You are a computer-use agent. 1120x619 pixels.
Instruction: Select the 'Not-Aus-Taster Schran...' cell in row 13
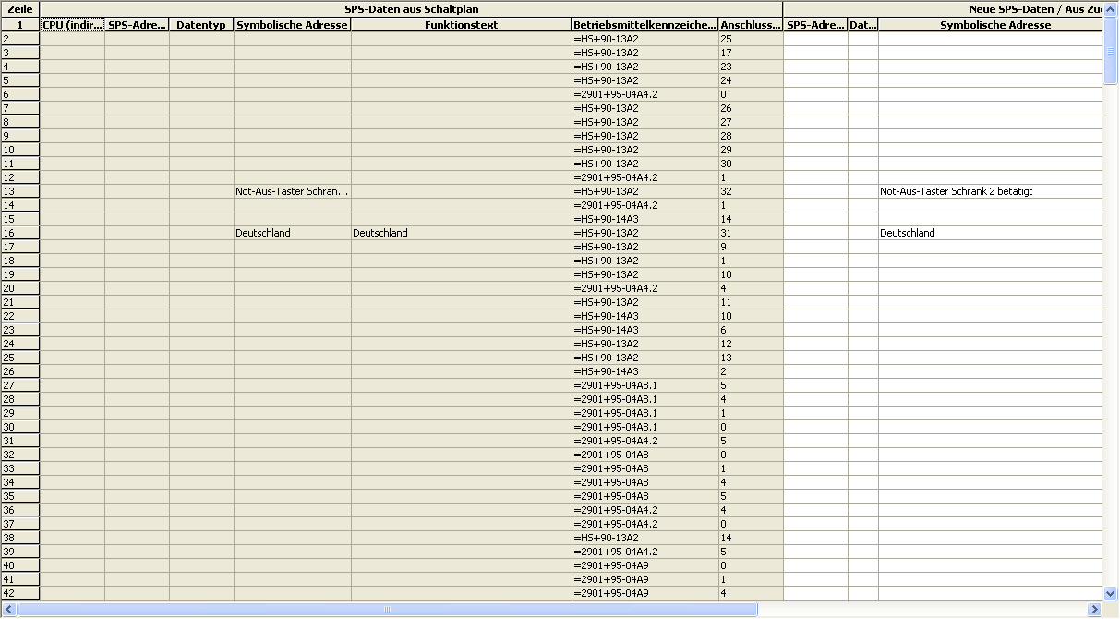(x=292, y=191)
